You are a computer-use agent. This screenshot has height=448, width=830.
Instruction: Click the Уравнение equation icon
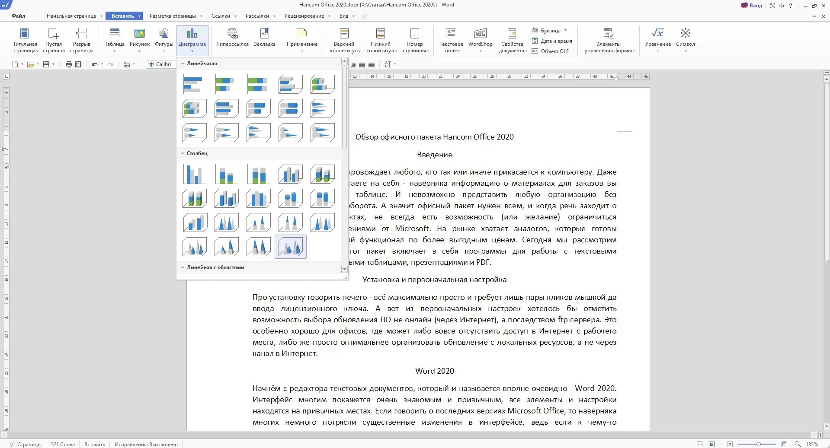pos(657,34)
